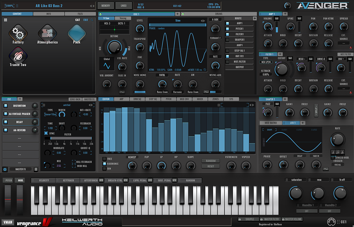354x227 pixels.
Task: Open Harmonic rate mode selector
Action: 178,92
